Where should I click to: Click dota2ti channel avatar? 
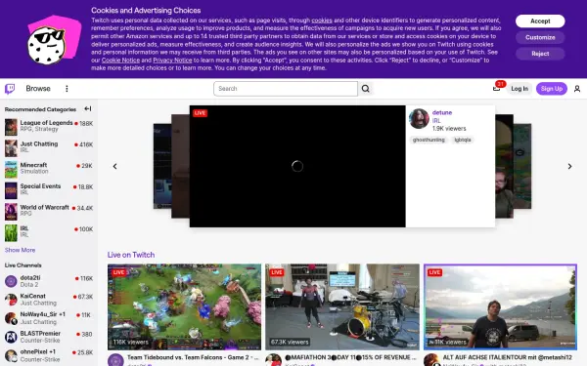[x=11, y=281]
